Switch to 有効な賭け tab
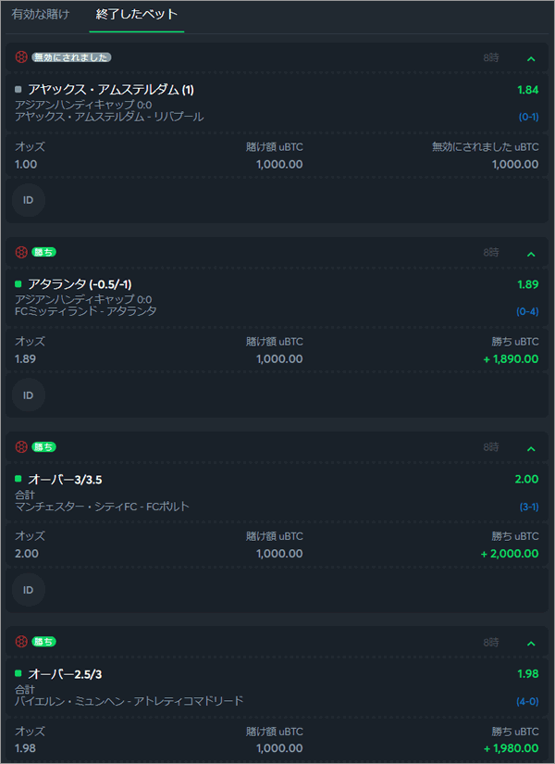This screenshot has width=555, height=764. (x=41, y=15)
